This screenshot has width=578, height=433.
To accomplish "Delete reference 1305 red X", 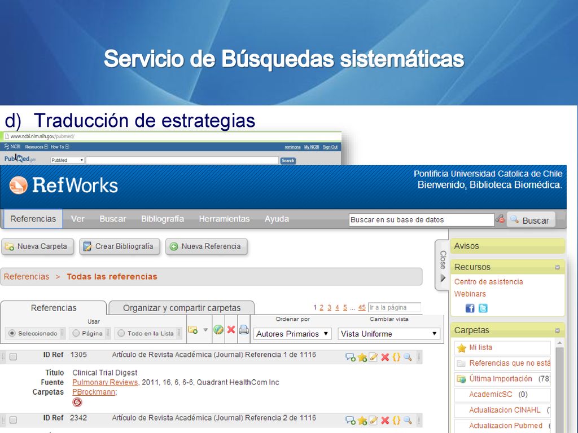I will pyautogui.click(x=385, y=357).
